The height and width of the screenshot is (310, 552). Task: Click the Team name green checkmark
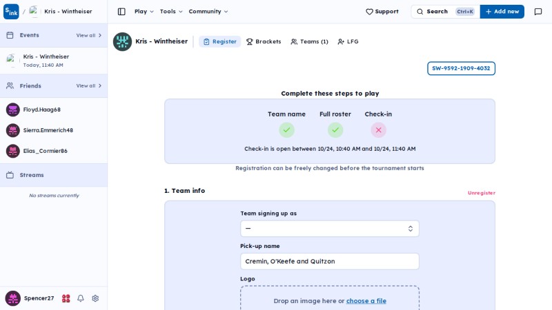click(x=286, y=130)
